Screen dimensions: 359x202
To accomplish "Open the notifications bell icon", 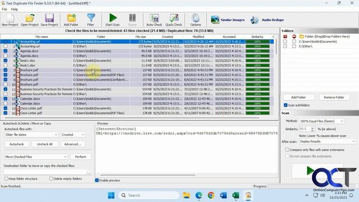I will 351,195.
